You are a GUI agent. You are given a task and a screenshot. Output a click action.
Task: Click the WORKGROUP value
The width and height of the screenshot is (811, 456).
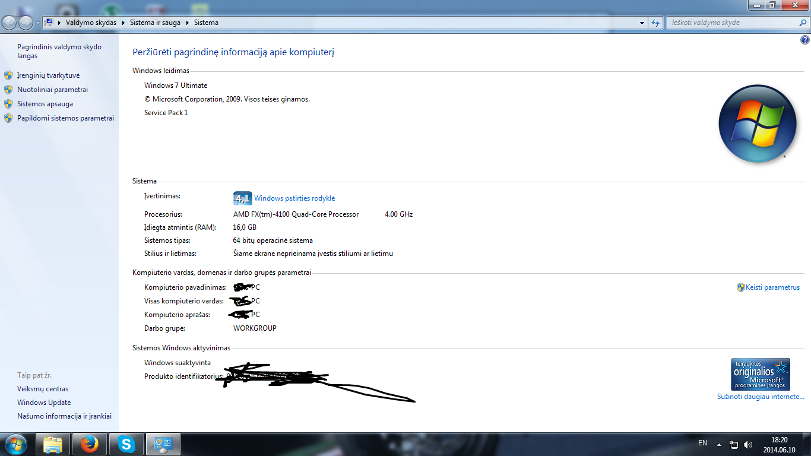(255, 328)
